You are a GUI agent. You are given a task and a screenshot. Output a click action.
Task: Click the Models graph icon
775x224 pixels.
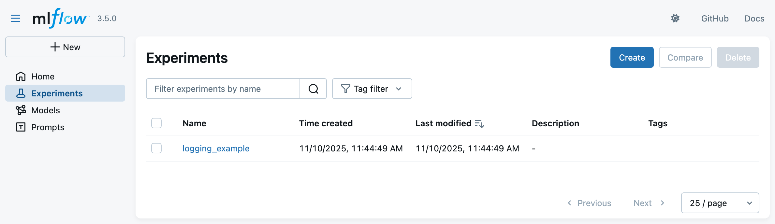click(x=21, y=110)
